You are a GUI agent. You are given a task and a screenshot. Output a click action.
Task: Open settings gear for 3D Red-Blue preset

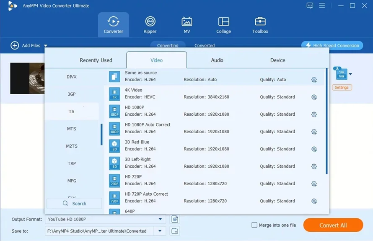pos(314,149)
